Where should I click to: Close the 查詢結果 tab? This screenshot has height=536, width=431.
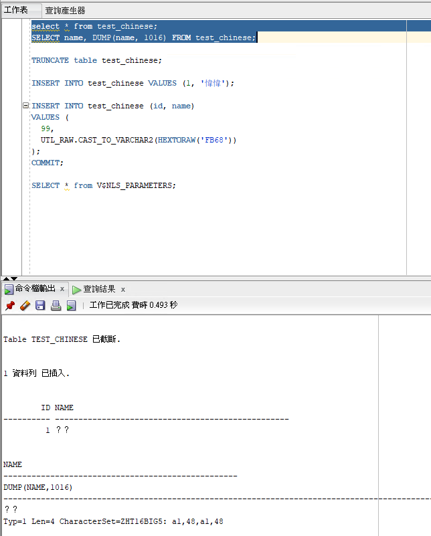(123, 289)
